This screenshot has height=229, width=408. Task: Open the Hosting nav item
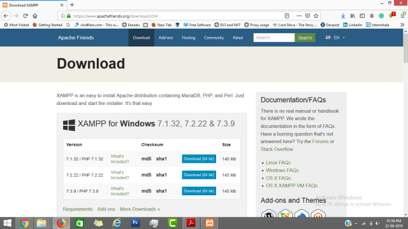click(x=189, y=38)
